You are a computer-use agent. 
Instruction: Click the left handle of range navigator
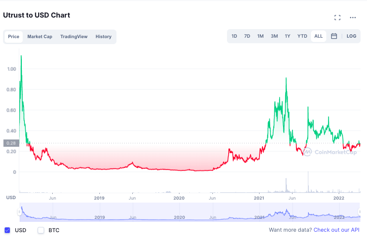coord(19,212)
